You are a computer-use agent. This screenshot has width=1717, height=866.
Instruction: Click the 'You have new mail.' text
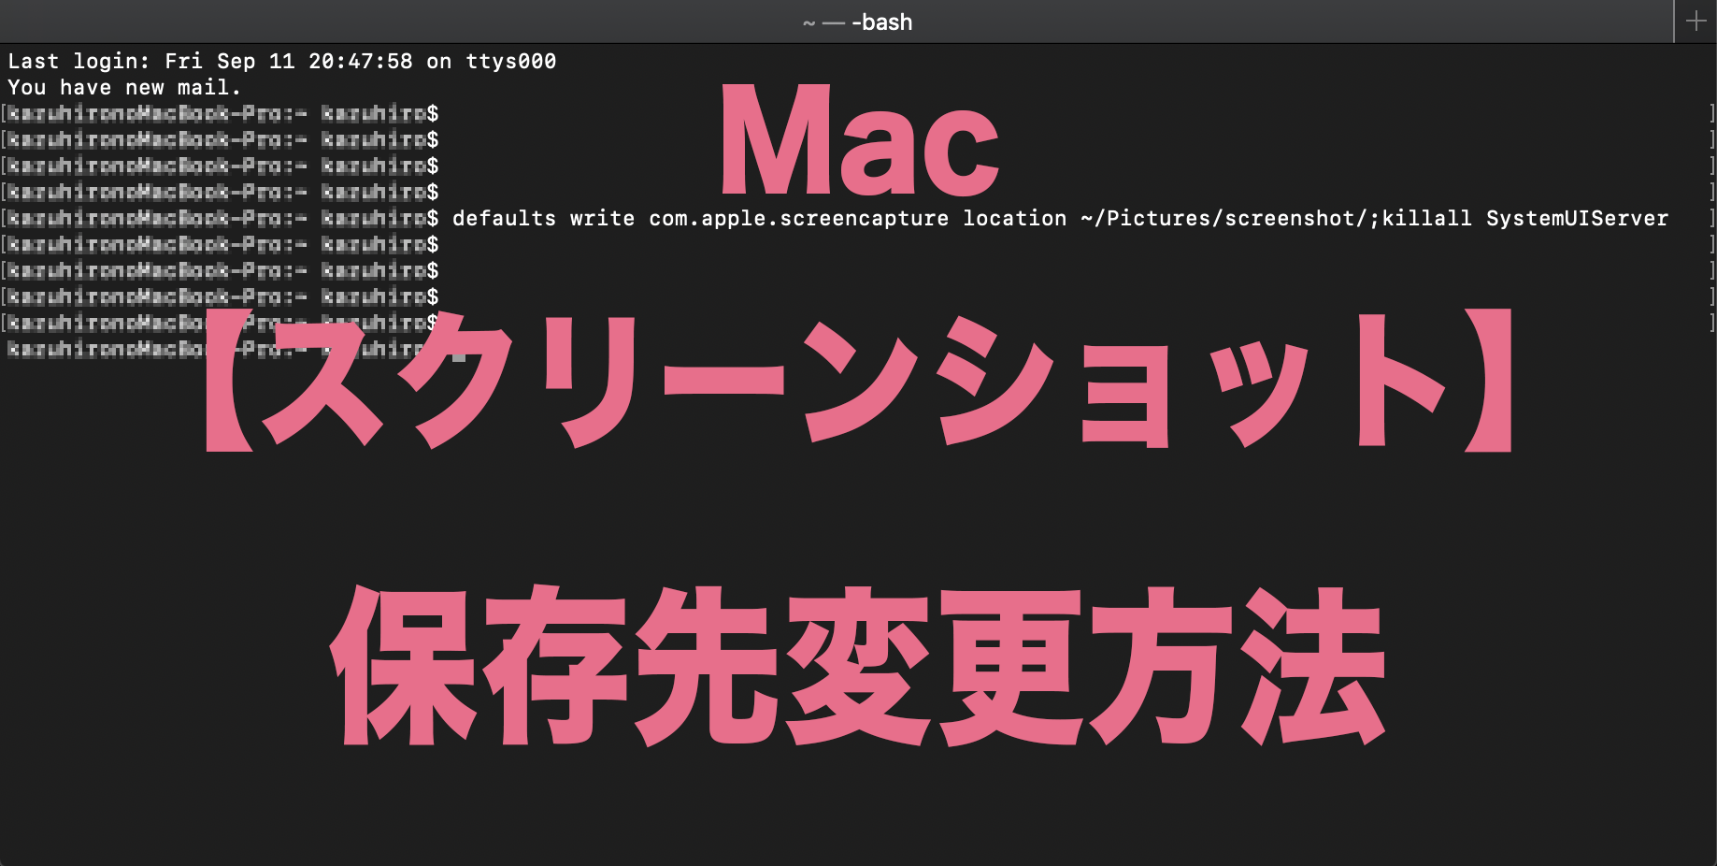[124, 87]
